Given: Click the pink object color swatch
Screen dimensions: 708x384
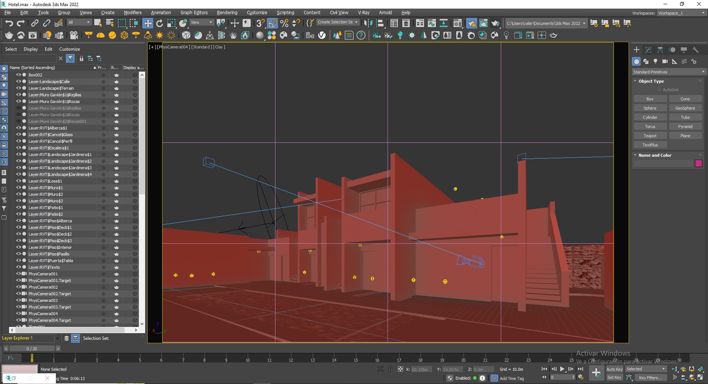Looking at the screenshot, I should [x=698, y=163].
